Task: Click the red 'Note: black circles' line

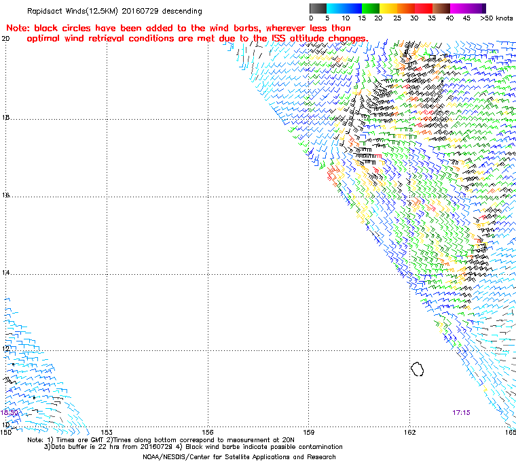Action: (x=179, y=28)
